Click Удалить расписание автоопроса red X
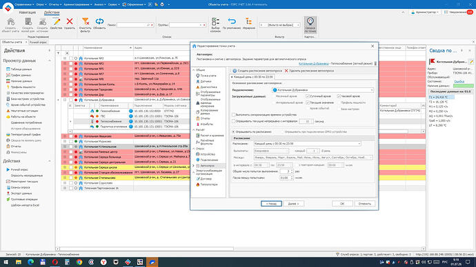This screenshot has width=476, height=267. click(286, 70)
